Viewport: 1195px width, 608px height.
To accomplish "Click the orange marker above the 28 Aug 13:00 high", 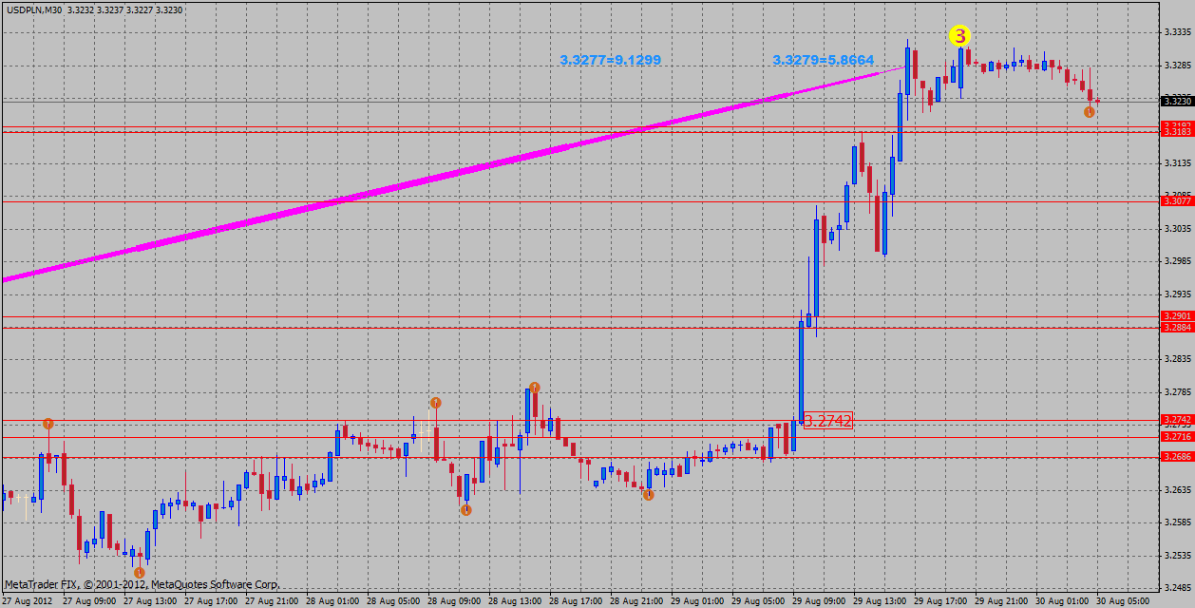I will 534,388.
